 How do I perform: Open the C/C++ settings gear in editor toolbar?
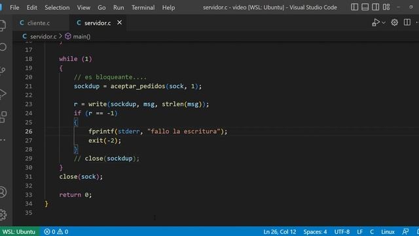click(x=394, y=22)
